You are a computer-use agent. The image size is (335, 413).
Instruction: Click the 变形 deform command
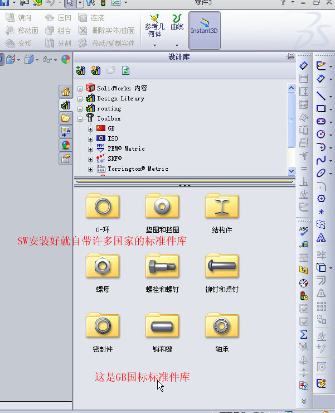(x=18, y=43)
